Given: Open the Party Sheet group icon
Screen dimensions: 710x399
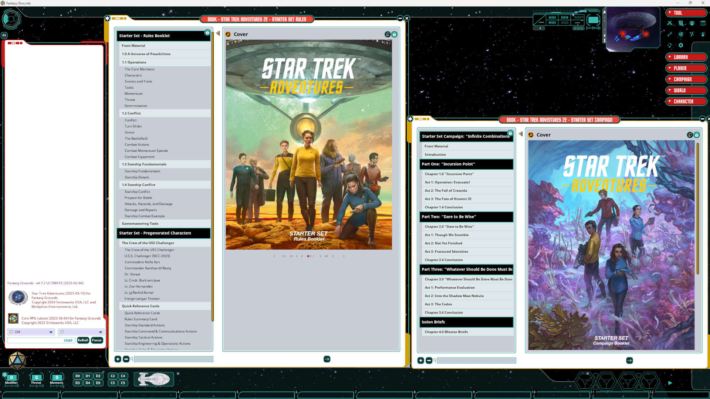Looking at the screenshot, I should coord(692,23).
